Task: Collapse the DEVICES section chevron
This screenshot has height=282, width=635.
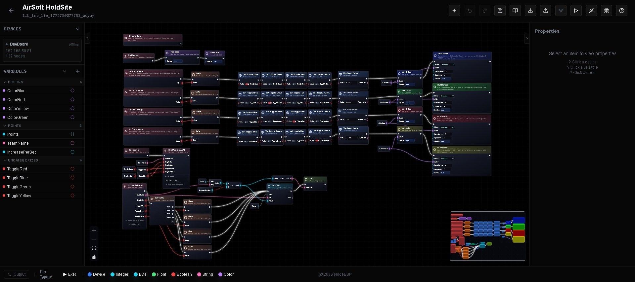Action: pos(78,29)
